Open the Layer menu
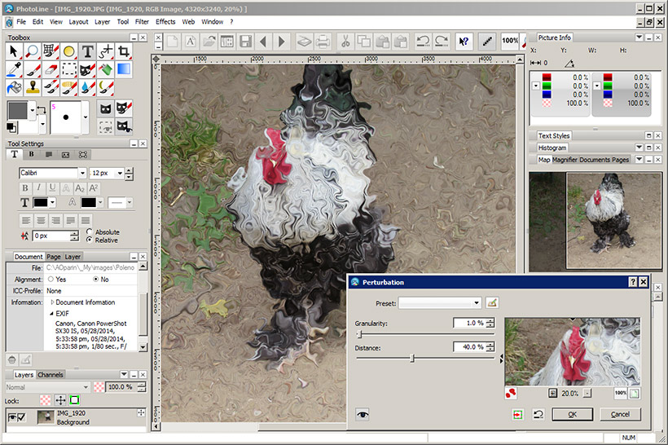Image resolution: width=668 pixels, height=445 pixels. [x=103, y=22]
